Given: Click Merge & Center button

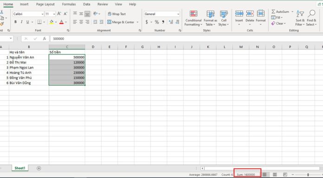Looking at the screenshot, I should (x=121, y=22).
